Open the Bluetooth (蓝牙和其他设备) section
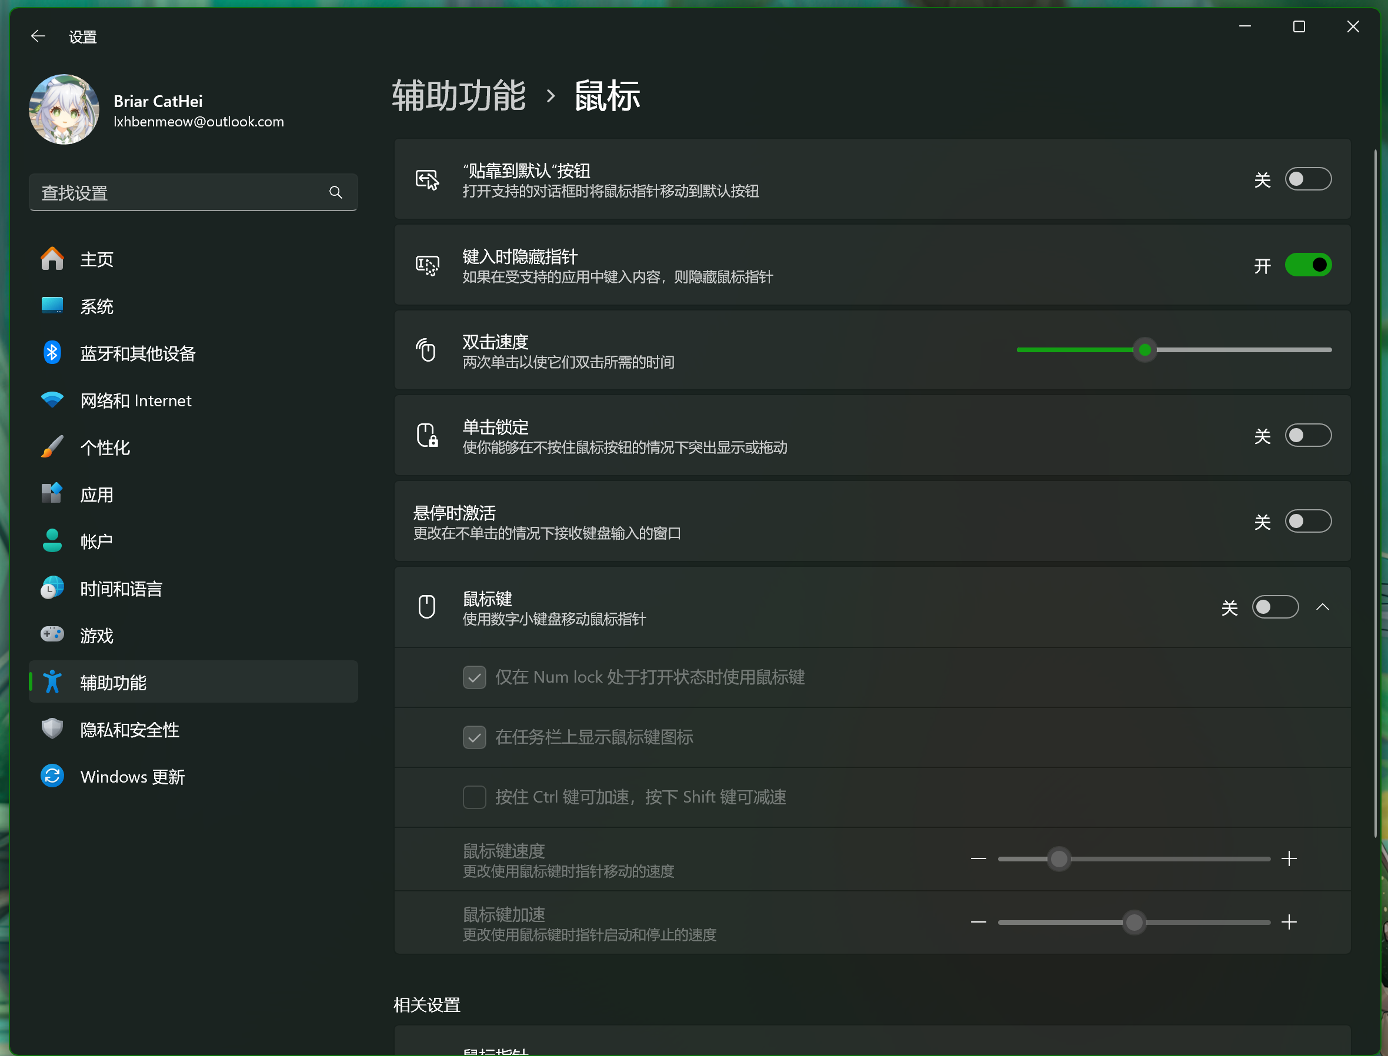This screenshot has height=1056, width=1388. [137, 353]
